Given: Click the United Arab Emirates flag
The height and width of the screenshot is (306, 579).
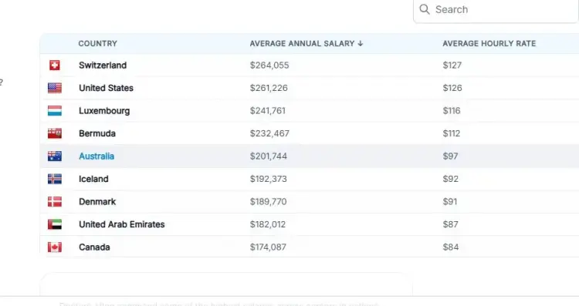Looking at the screenshot, I should (55, 224).
